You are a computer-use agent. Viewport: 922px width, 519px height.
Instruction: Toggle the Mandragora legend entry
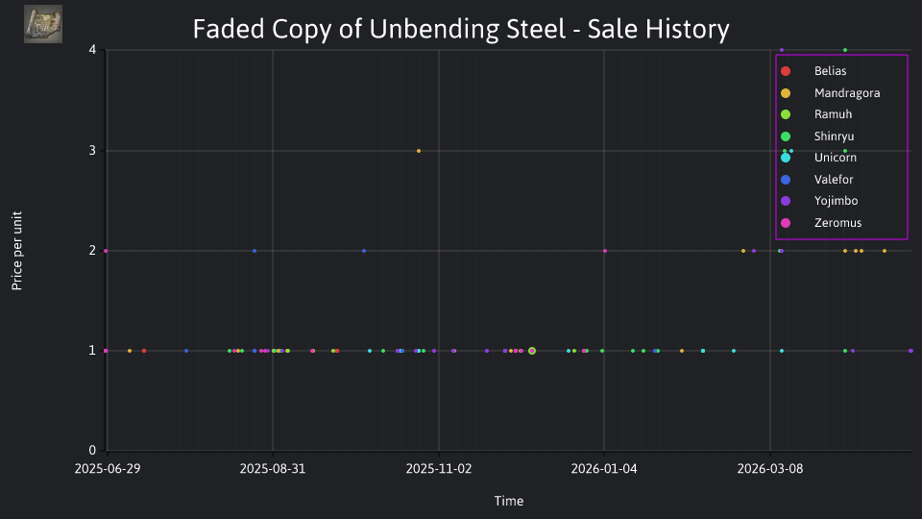point(830,93)
